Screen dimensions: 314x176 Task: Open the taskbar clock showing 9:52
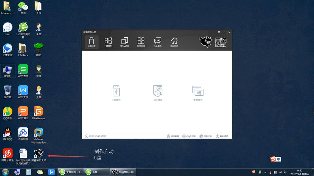click(x=300, y=172)
